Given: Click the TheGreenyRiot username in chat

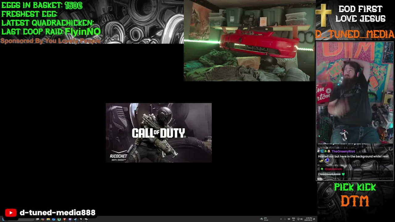Looking at the screenshot, I should click(343, 151).
